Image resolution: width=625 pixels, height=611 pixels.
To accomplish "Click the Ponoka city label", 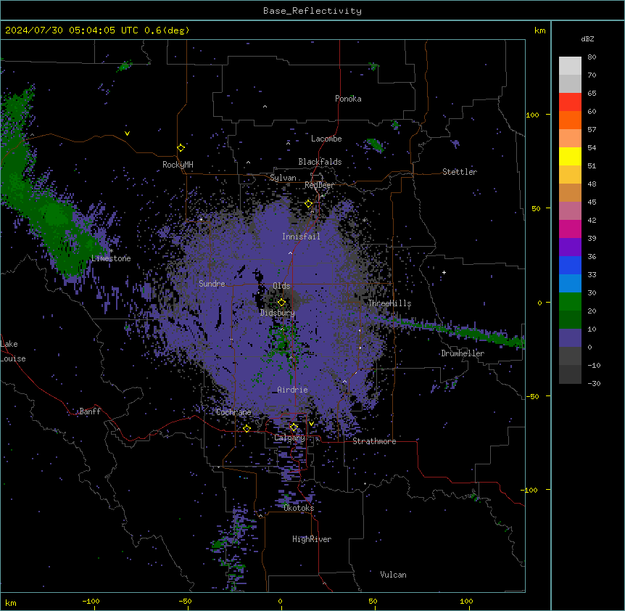I will click(x=348, y=99).
